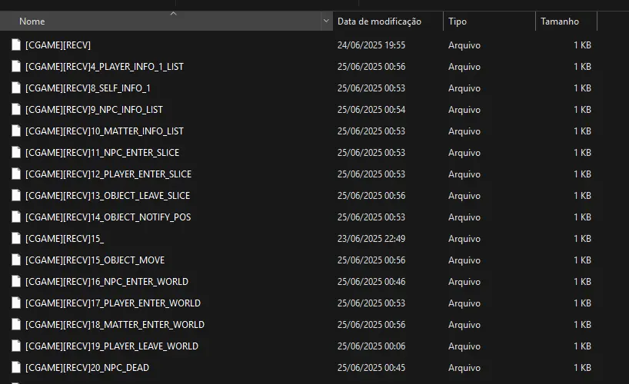
Task: Select file name [CGAME][RECV]9_NPC_INFO_LIST
Action: [94, 109]
